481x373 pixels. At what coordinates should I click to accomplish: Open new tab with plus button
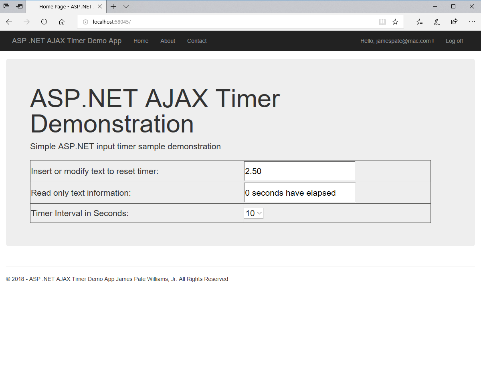(x=113, y=7)
